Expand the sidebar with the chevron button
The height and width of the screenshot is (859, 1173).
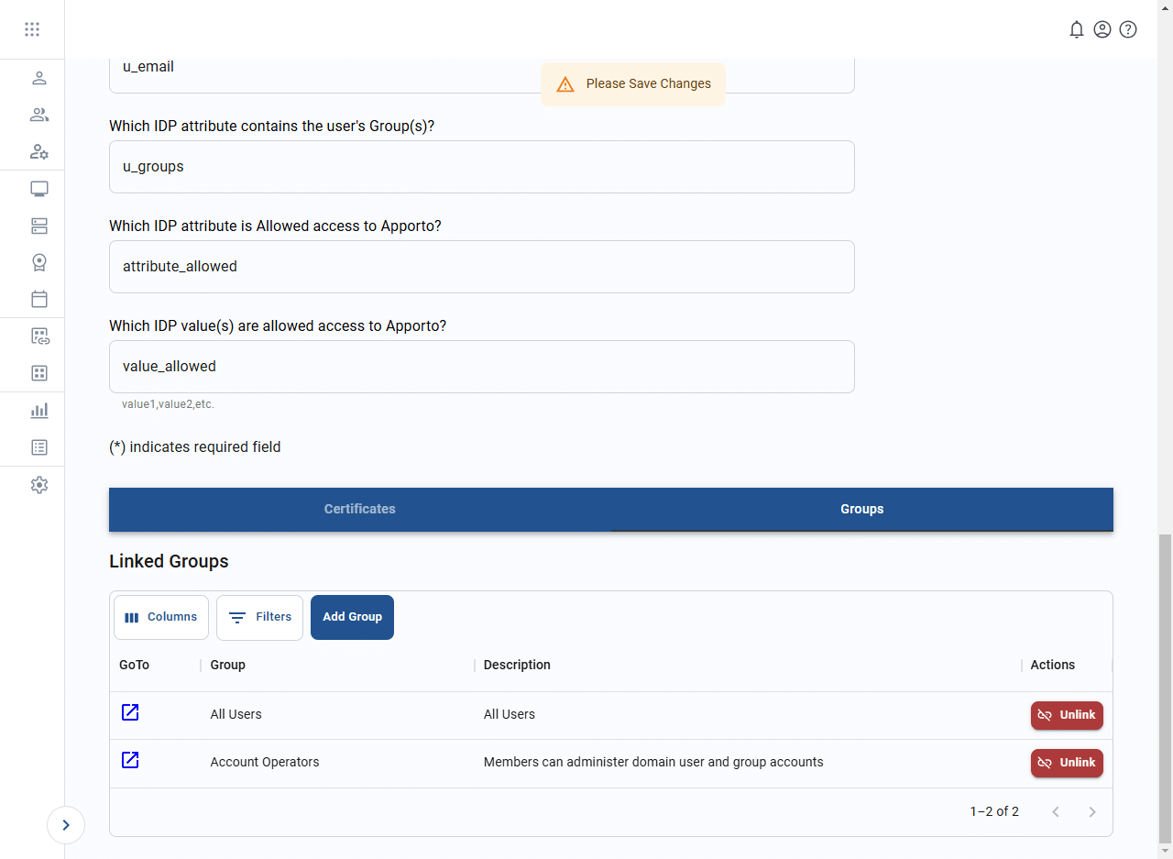(66, 825)
